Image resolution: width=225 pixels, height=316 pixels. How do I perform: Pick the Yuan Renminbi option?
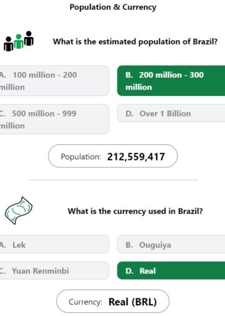coord(54,271)
